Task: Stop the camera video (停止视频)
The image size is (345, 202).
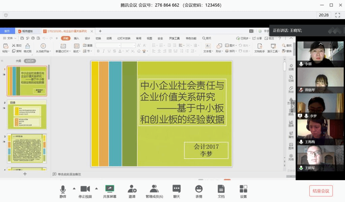Action: click(85, 189)
